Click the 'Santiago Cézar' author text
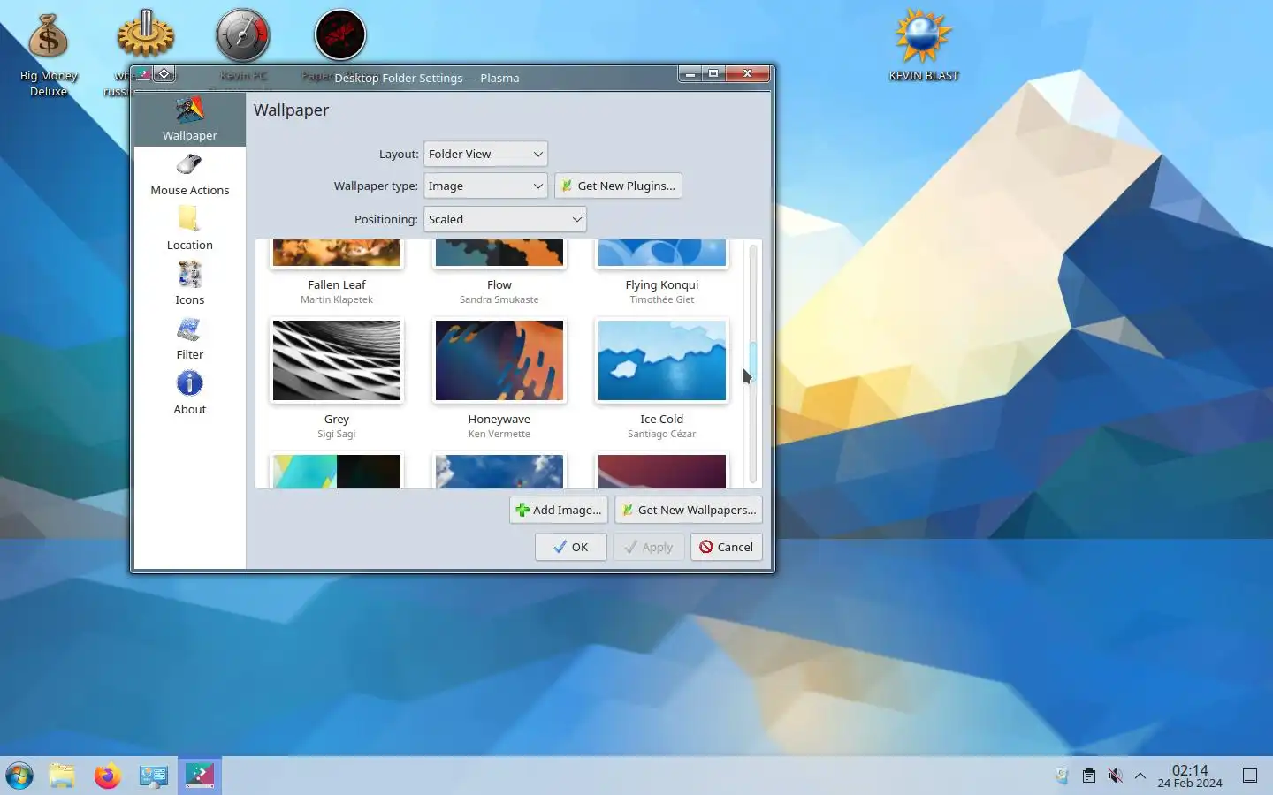 tap(662, 434)
